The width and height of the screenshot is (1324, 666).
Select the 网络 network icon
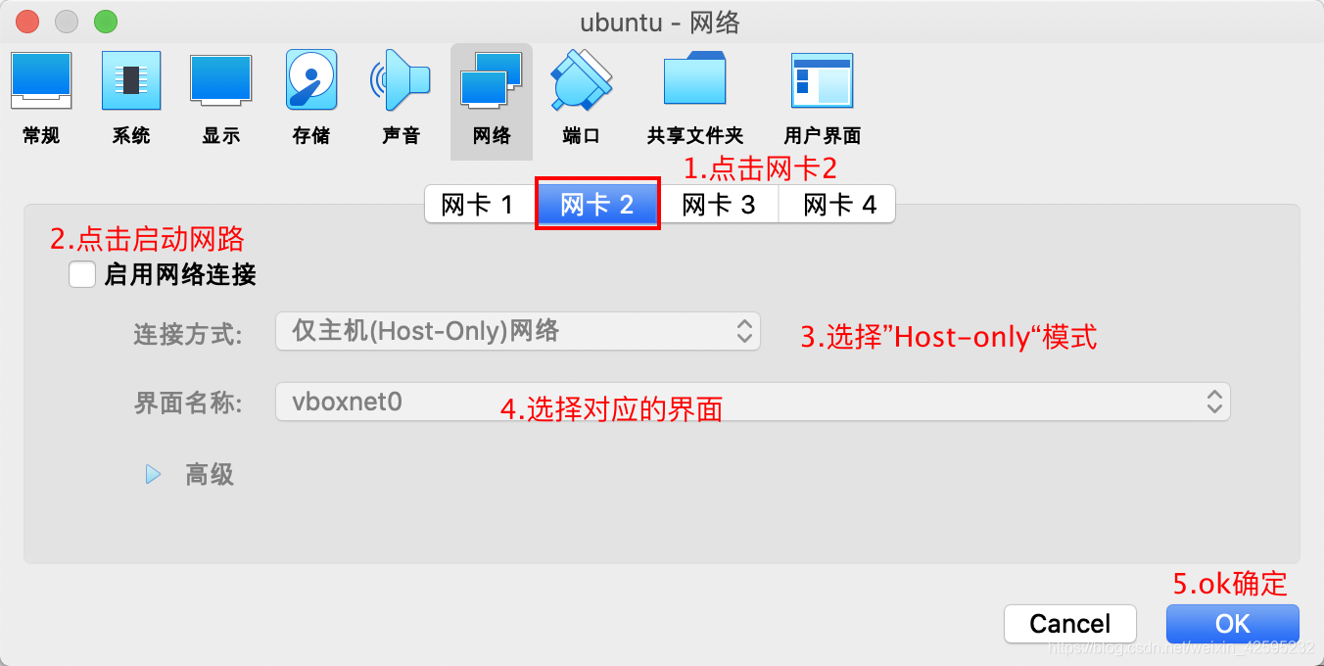click(x=492, y=81)
